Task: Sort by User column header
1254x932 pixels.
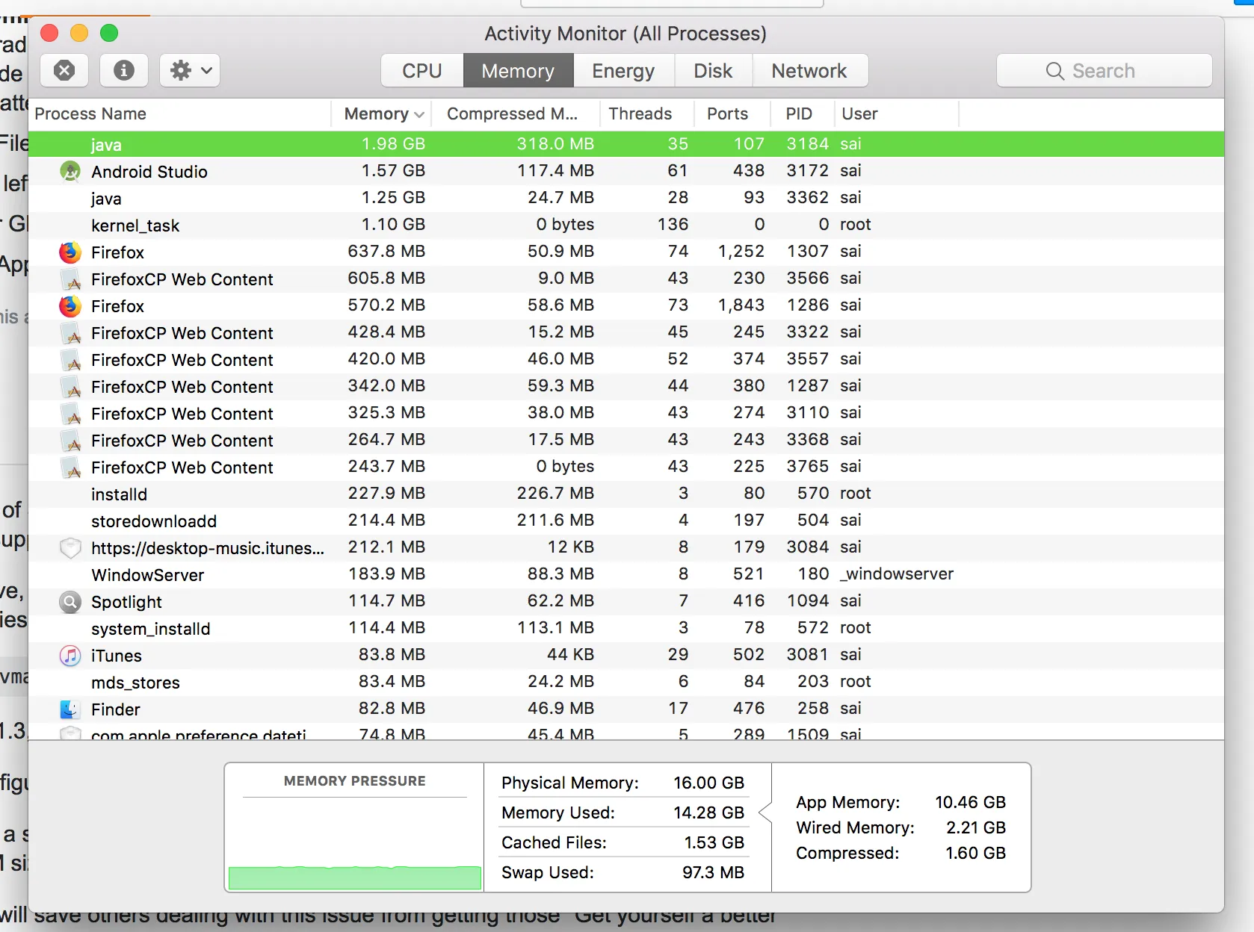Action: pos(896,114)
